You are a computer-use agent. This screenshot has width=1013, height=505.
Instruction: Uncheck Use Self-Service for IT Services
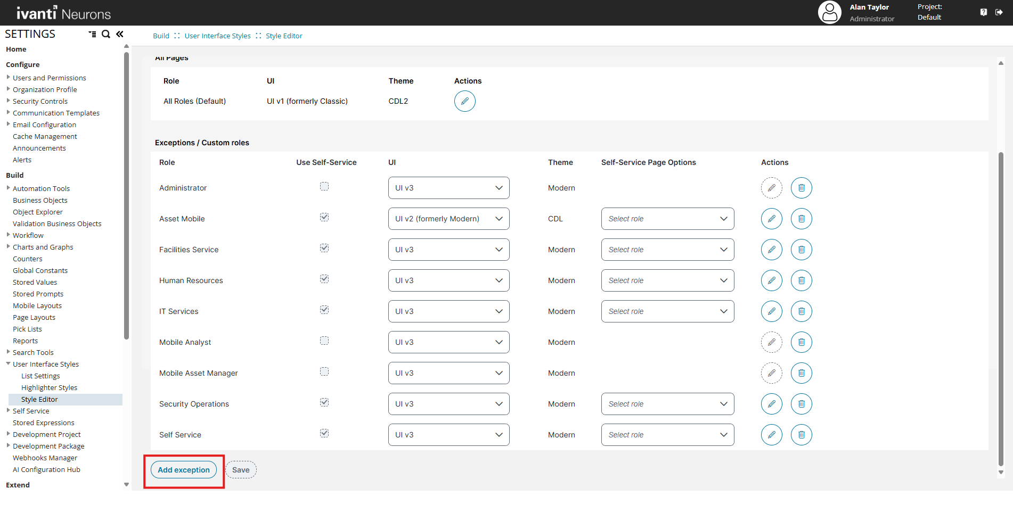(324, 310)
